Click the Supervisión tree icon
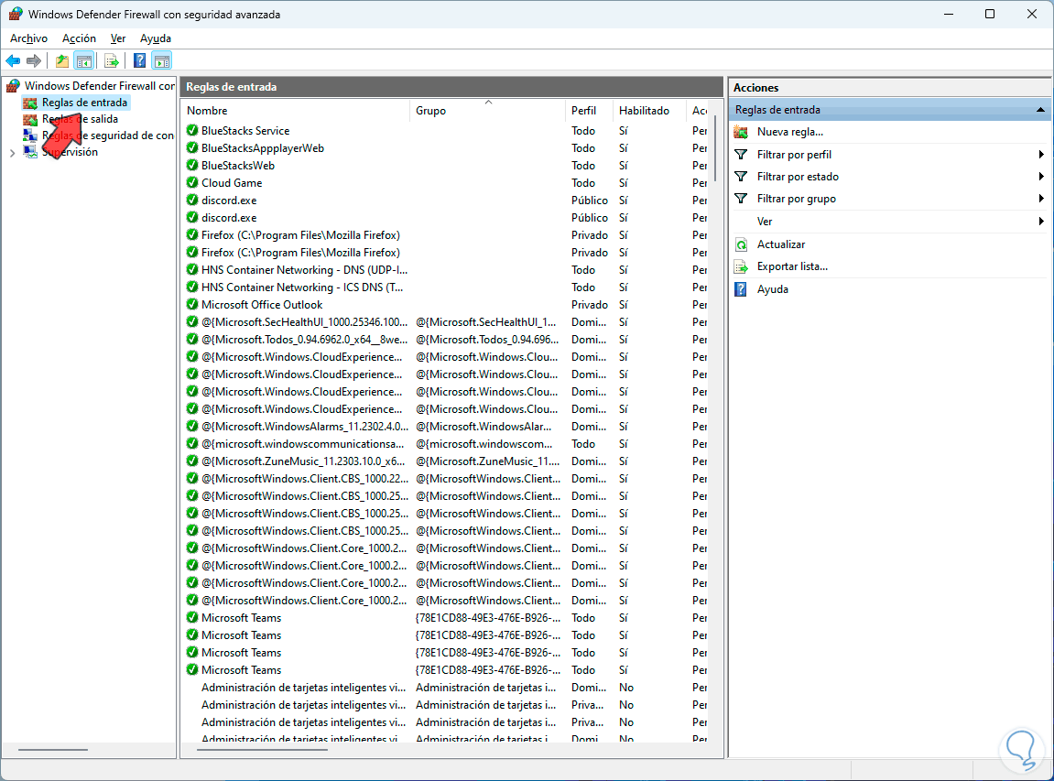This screenshot has height=781, width=1054. (30, 152)
